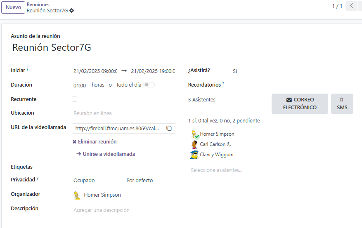Click the gear icon next to Reunión Sector7G
Image resolution: width=362 pixels, height=228 pixels.
72,11
